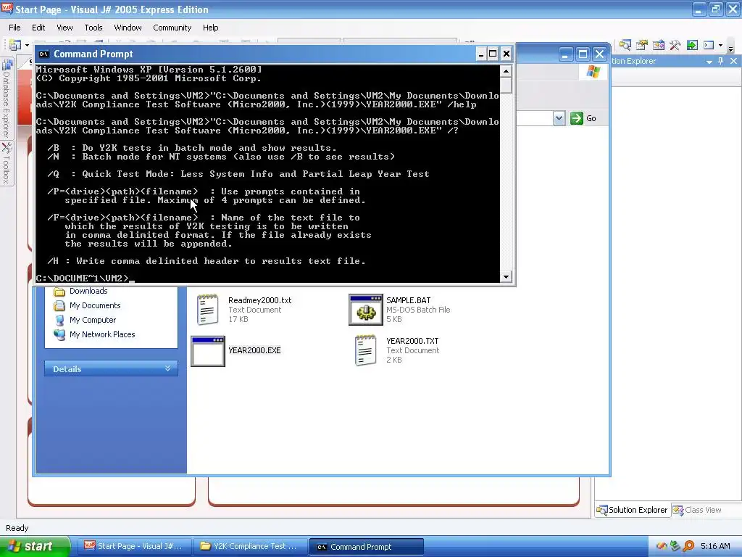
Task: Open the Database Explorer side tab
Action: [x=6, y=98]
